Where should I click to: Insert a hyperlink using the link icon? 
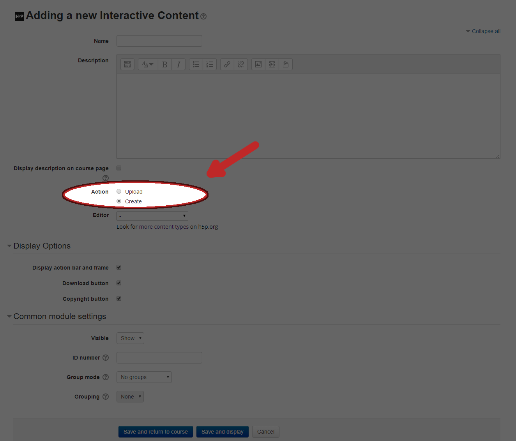(x=227, y=64)
